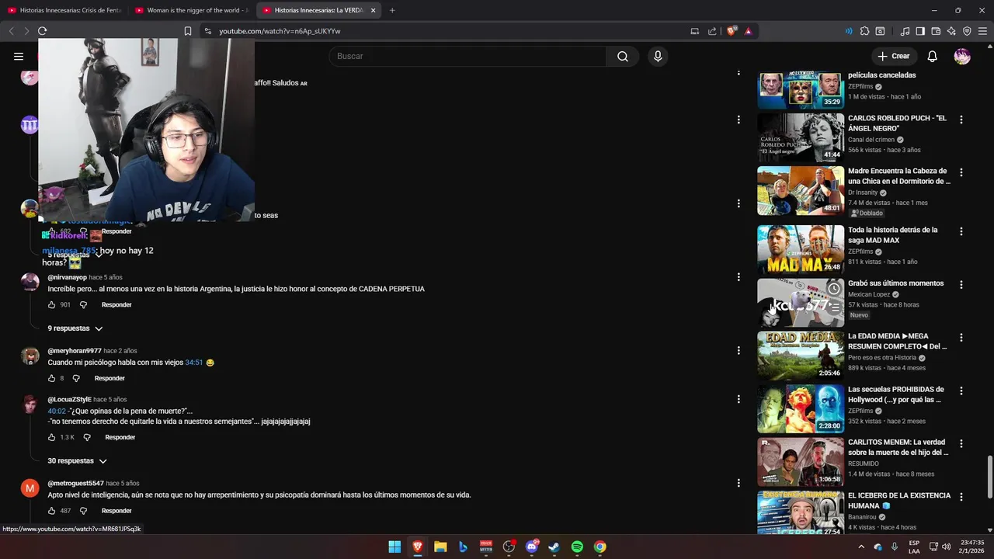Switch ESP LAA keyboard language indicator
The image size is (994, 559).
pyautogui.click(x=914, y=547)
